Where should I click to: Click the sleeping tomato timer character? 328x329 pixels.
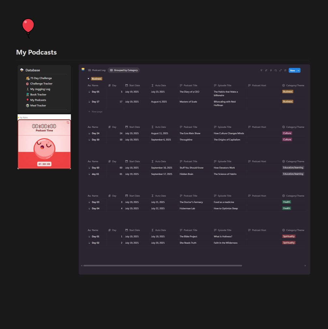(x=44, y=149)
